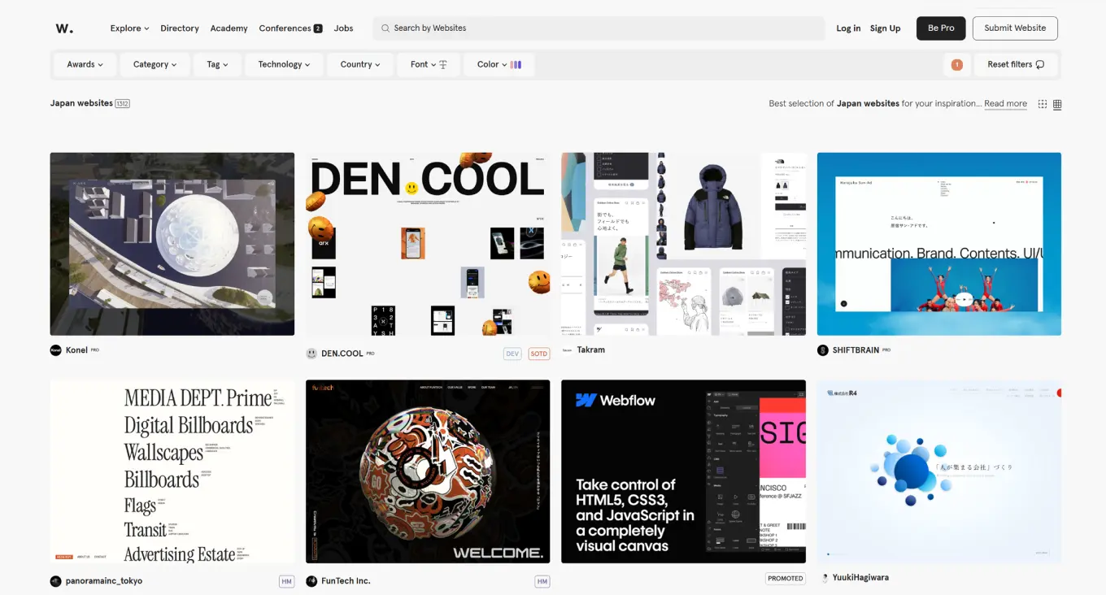The image size is (1106, 595).
Task: Click the YuukiHagiwara author name
Action: (860, 578)
